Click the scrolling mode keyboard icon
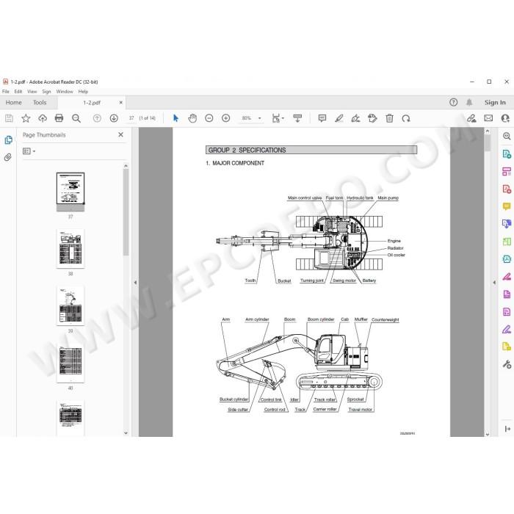The width and height of the screenshot is (514, 514). (x=297, y=118)
